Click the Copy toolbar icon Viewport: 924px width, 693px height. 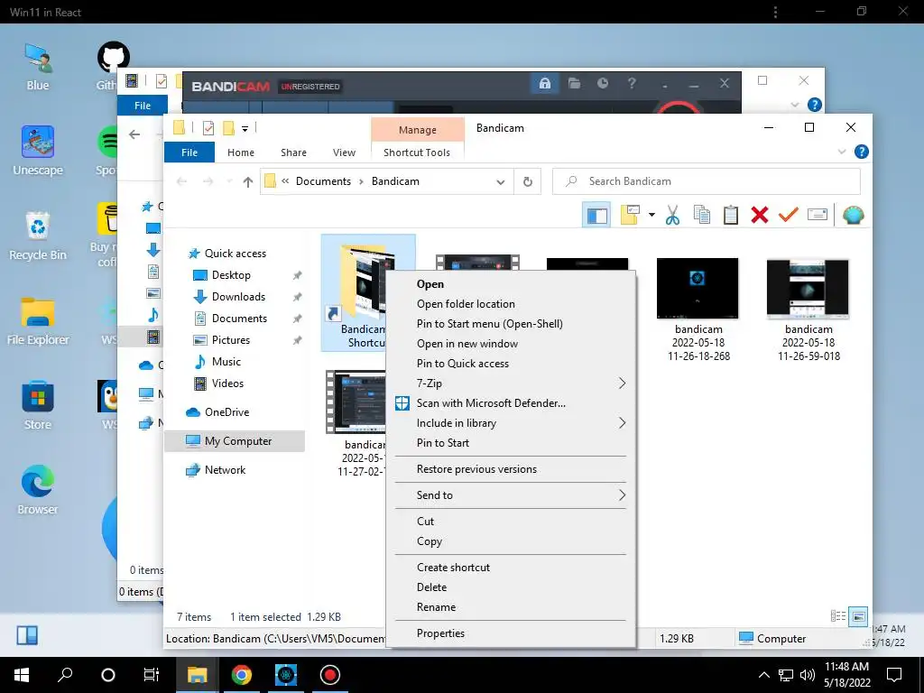(x=701, y=215)
